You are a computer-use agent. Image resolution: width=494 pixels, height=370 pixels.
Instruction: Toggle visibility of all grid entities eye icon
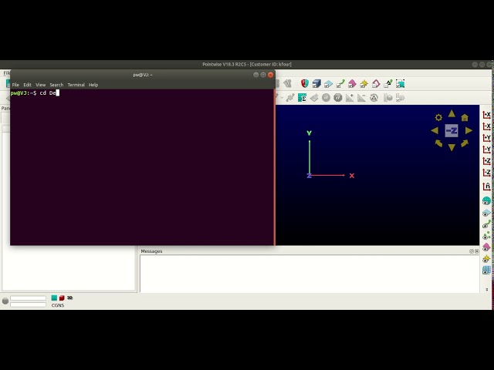pyautogui.click(x=486, y=200)
